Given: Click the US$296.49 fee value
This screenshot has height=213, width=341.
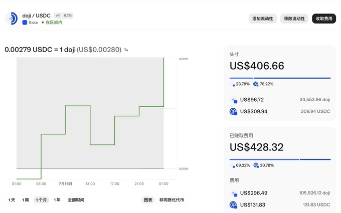Looking at the screenshot, I should [x=254, y=193].
